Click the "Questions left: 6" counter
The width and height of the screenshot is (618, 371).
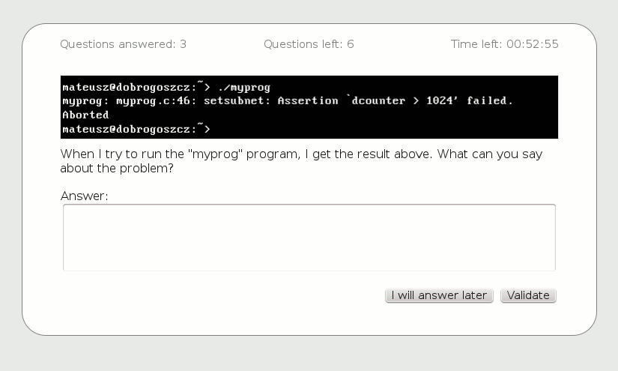click(309, 44)
